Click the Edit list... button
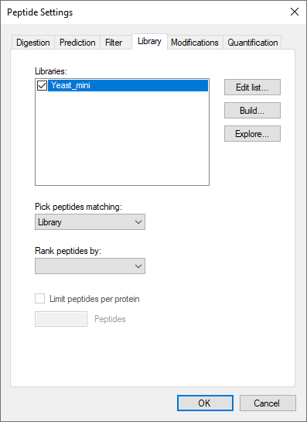Screen dimensions: 307x422 click(x=252, y=87)
